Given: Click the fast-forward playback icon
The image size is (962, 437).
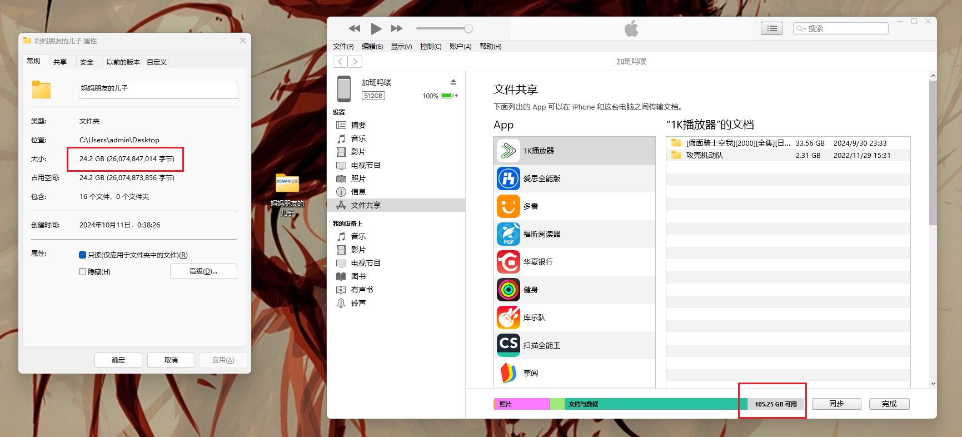Looking at the screenshot, I should click(x=397, y=28).
